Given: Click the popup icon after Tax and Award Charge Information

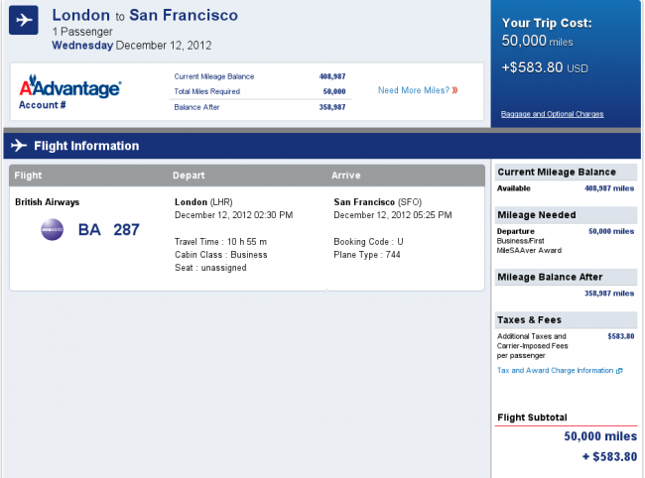Looking at the screenshot, I should click(619, 371).
